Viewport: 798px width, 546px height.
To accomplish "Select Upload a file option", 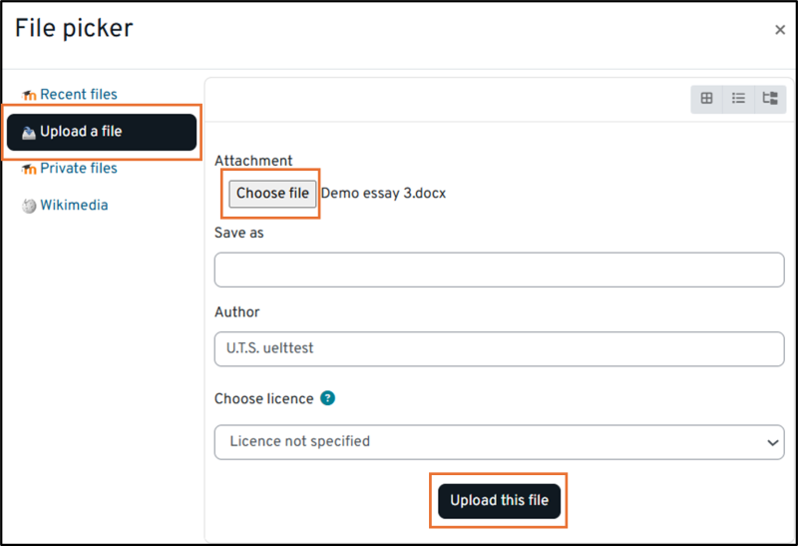I will click(x=81, y=132).
